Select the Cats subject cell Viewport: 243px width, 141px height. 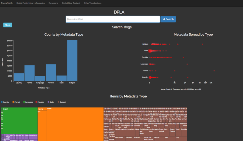click(x=167, y=132)
